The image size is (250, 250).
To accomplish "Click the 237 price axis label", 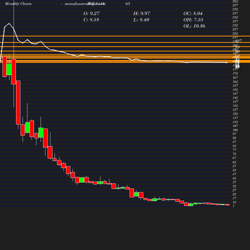I will [x=235, y=21].
